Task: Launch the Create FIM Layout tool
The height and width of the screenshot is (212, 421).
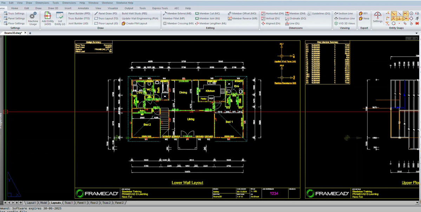Action: coord(137,23)
